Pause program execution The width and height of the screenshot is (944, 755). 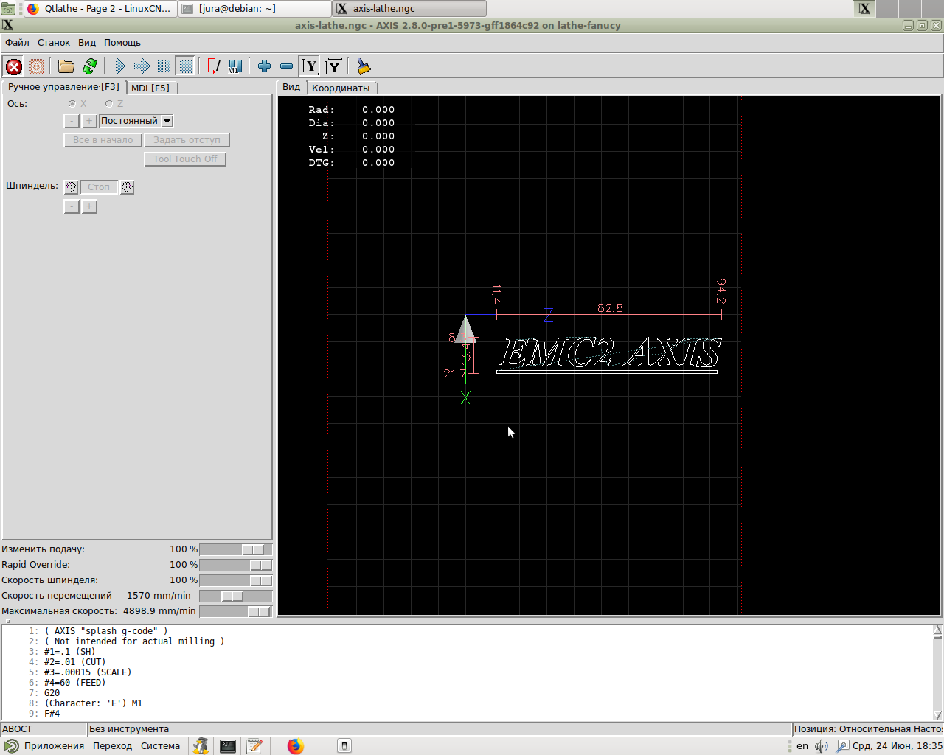tap(164, 66)
